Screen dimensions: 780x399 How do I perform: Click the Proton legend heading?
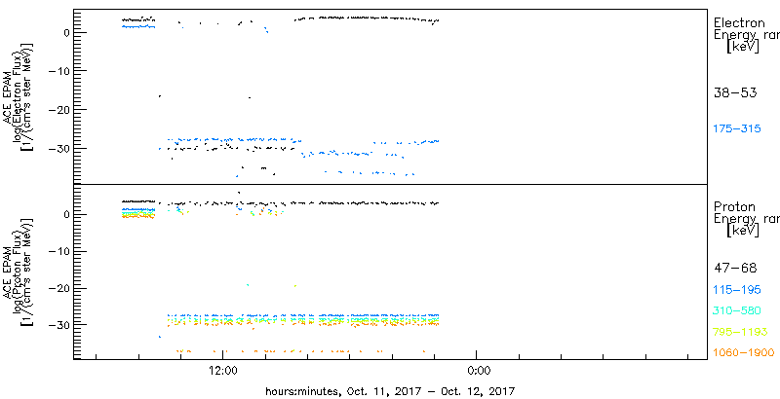click(734, 207)
